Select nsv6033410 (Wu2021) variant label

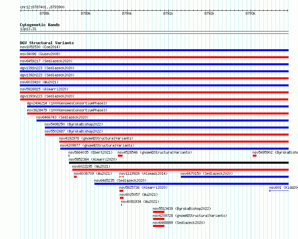[x=39, y=82]
